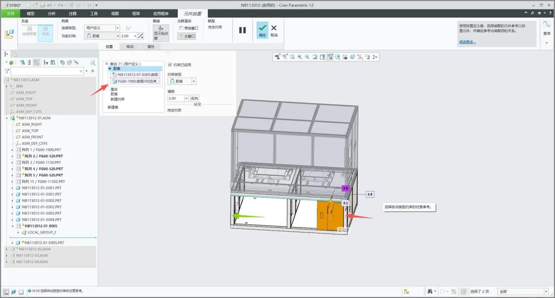Viewport: 555px width, 298px height.
Task: Click the 新建约束 new constraint entry
Action: (x=118, y=99)
